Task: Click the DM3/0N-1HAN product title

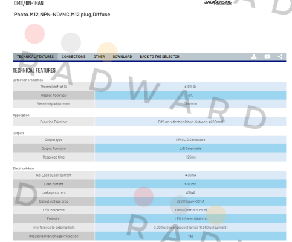Action: (x=28, y=3)
